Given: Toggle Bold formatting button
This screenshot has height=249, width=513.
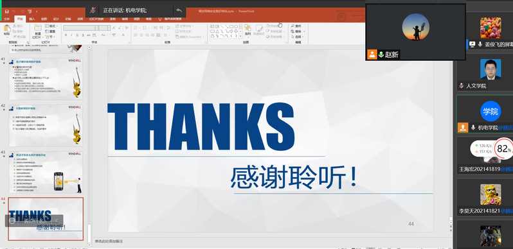Looking at the screenshot, I should click(66, 35).
